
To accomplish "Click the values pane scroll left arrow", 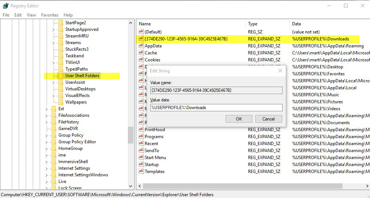I will point(140,186).
